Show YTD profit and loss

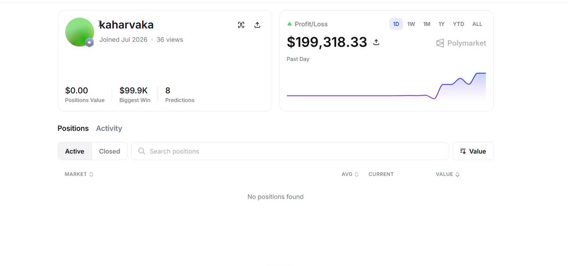[x=458, y=24]
